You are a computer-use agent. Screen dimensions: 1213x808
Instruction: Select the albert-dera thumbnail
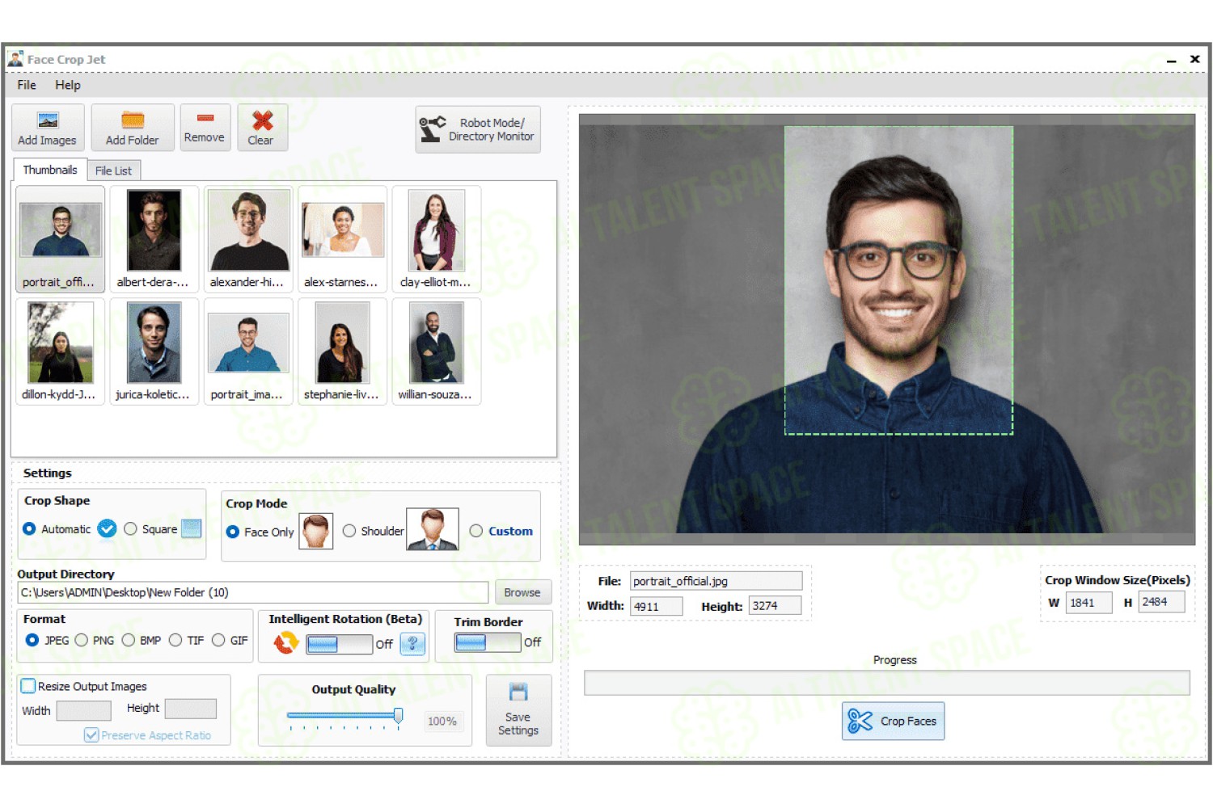coord(154,239)
